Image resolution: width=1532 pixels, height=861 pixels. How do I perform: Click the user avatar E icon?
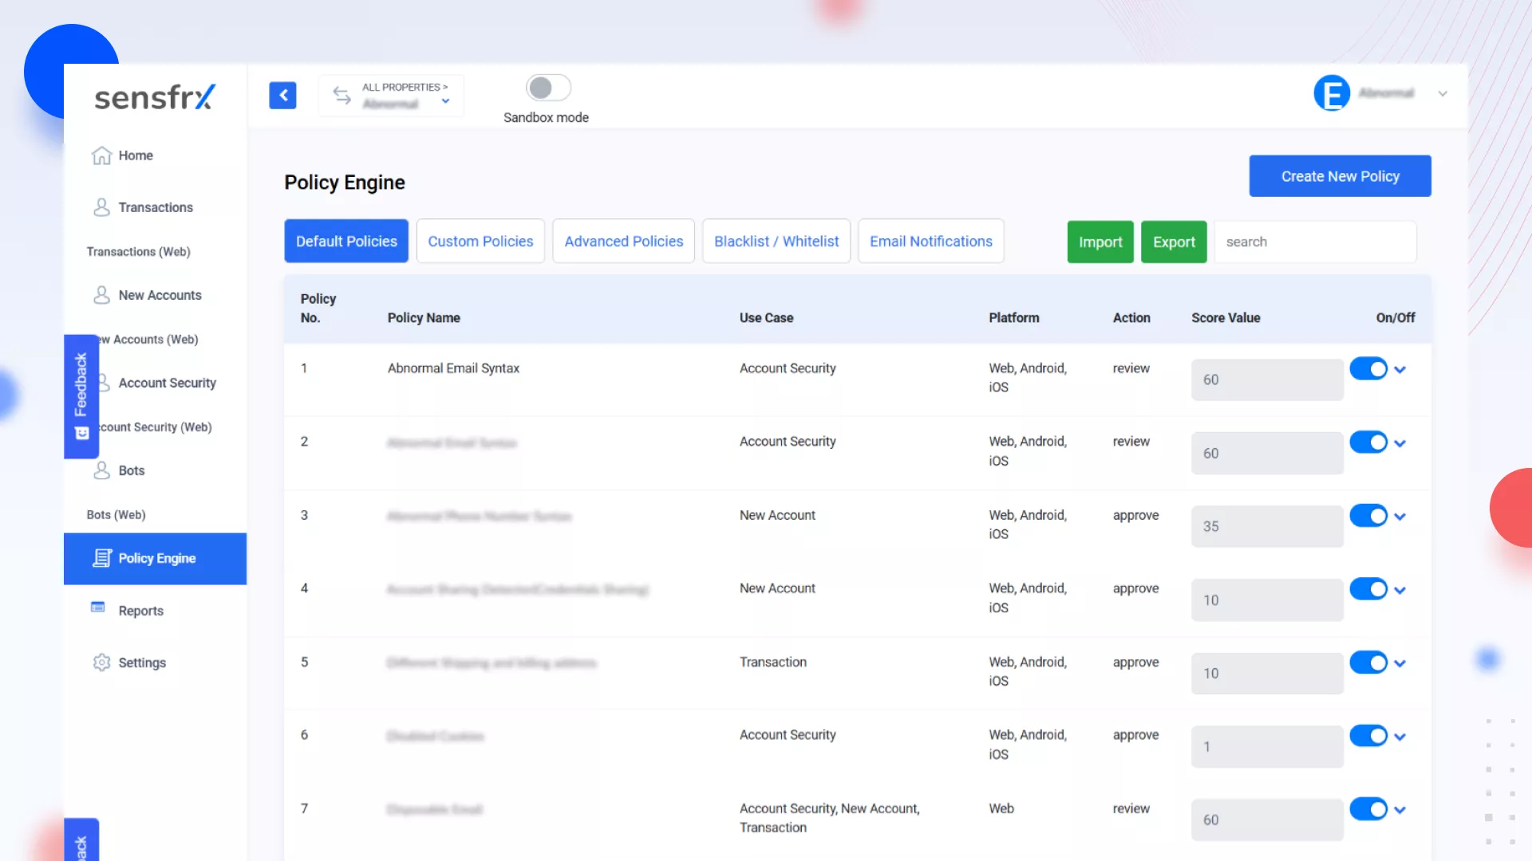pyautogui.click(x=1332, y=93)
